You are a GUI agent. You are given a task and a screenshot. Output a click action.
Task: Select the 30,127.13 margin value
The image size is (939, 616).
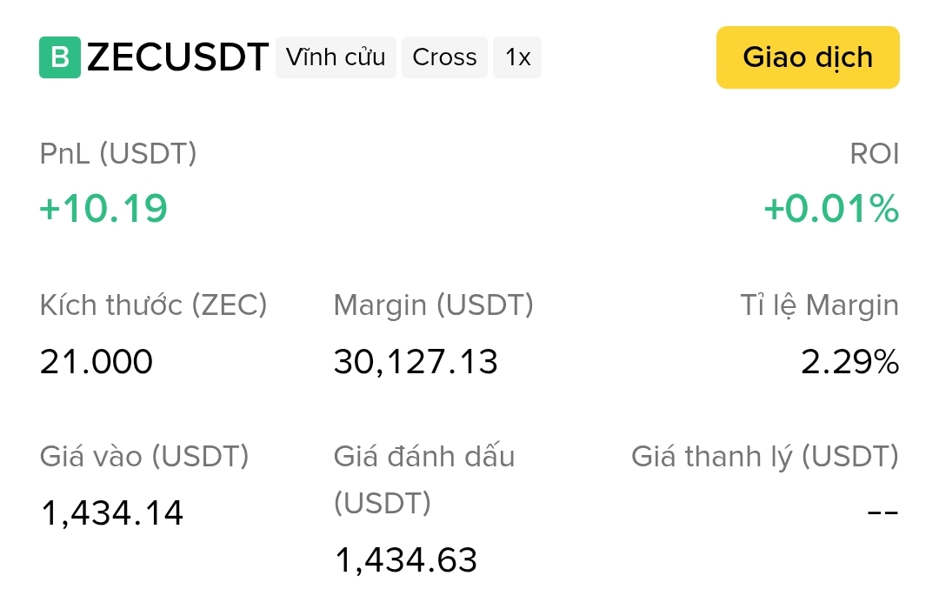coord(416,362)
